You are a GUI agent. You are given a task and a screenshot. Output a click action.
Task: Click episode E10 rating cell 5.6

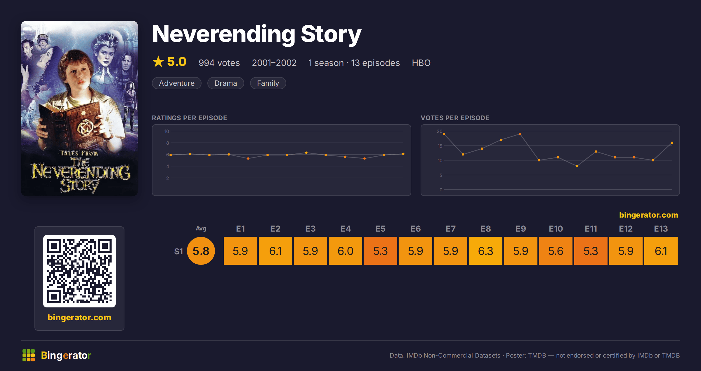556,251
